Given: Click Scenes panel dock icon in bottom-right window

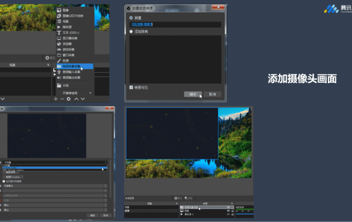Looking at the screenshot, I should coord(177,203).
